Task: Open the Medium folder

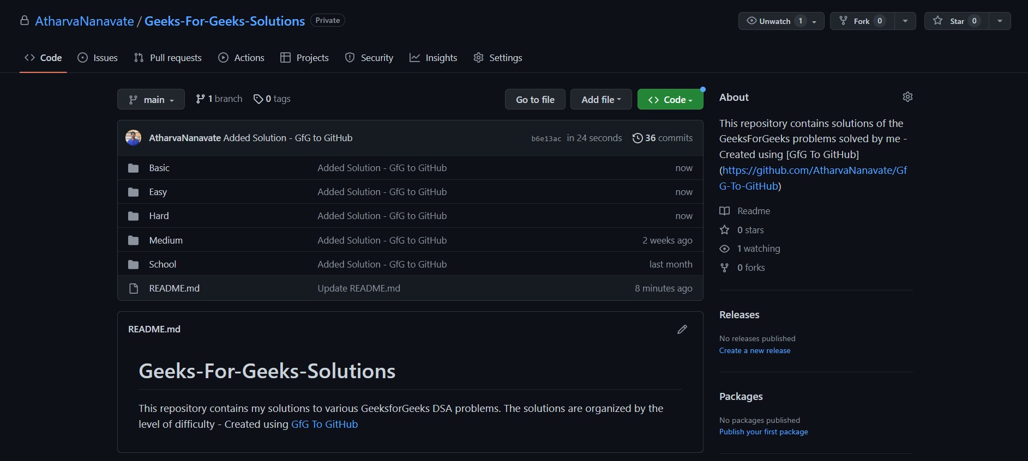Action: 166,240
